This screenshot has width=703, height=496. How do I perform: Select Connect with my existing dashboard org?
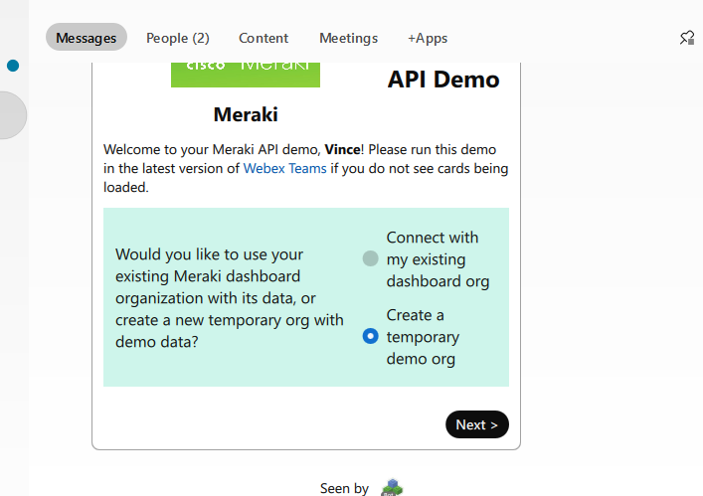(371, 258)
